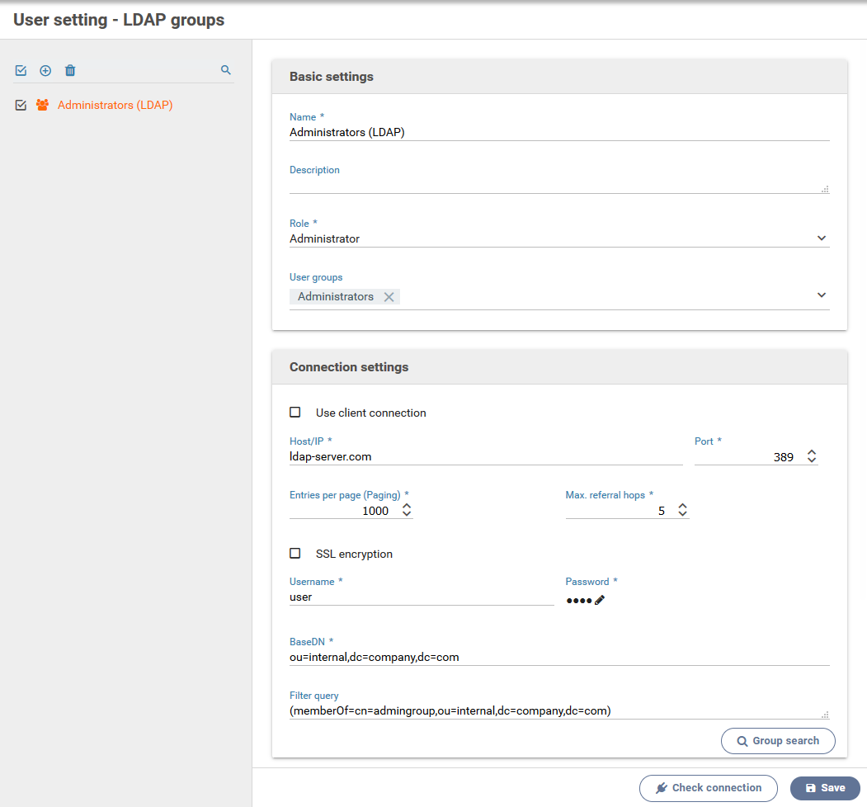Click the Group search button
Screen dimensions: 867x807
777,741
